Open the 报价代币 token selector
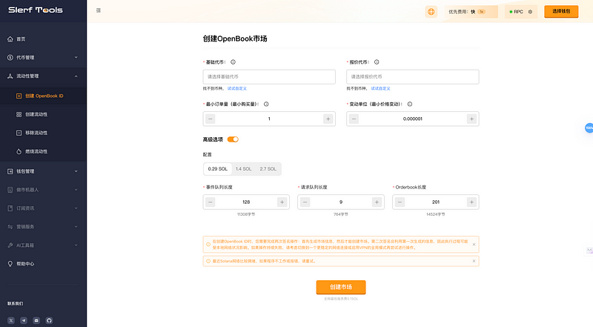This screenshot has width=593, height=327. point(413,77)
